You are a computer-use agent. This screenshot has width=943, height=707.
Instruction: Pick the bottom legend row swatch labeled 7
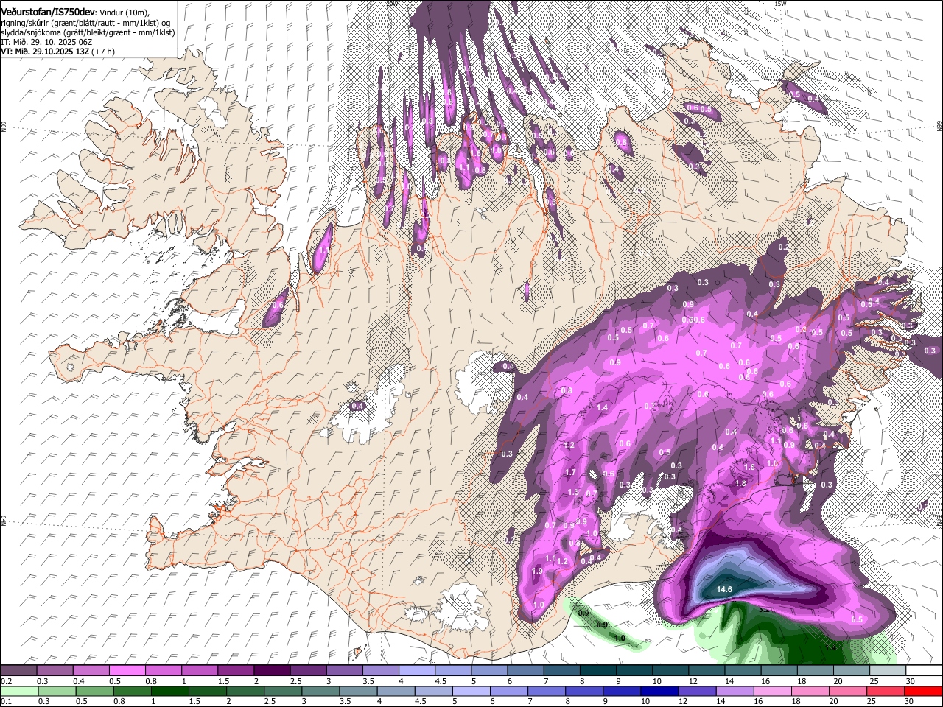[546, 691]
